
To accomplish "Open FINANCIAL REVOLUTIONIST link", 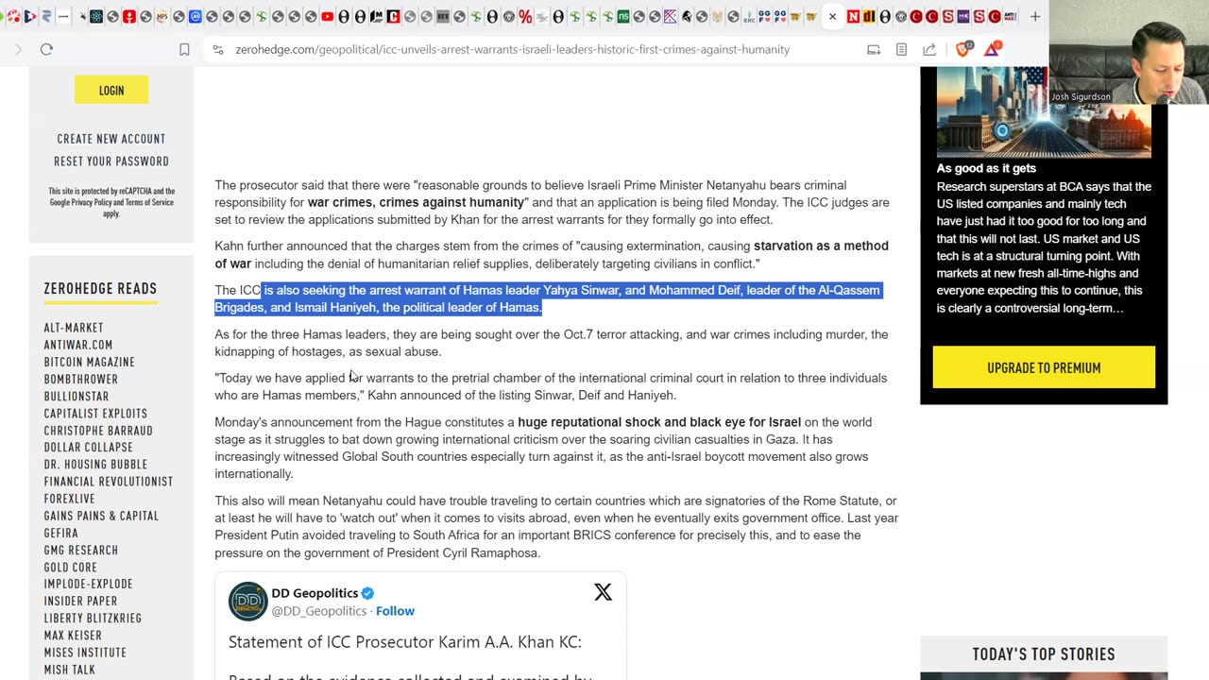I will pos(109,482).
